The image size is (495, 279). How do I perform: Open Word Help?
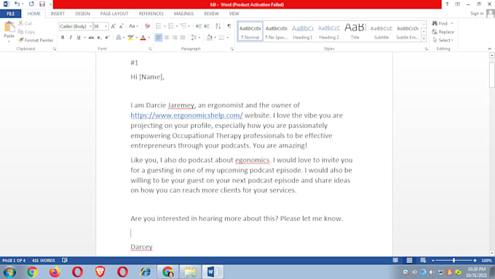pyautogui.click(x=447, y=4)
